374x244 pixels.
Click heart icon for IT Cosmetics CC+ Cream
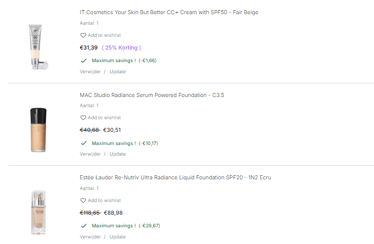click(83, 35)
